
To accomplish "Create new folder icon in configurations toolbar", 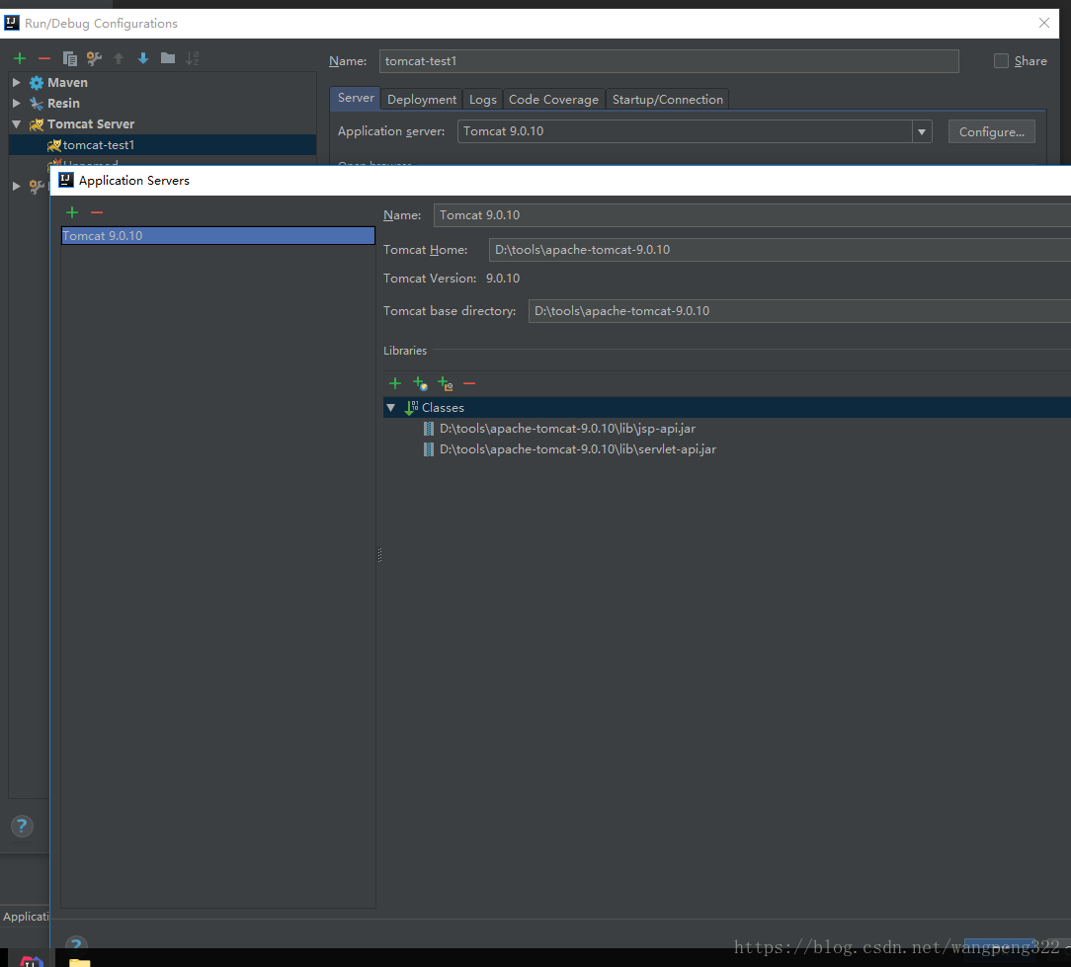I will point(168,58).
